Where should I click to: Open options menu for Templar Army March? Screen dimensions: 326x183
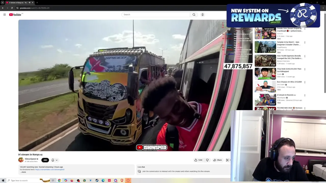(305, 42)
